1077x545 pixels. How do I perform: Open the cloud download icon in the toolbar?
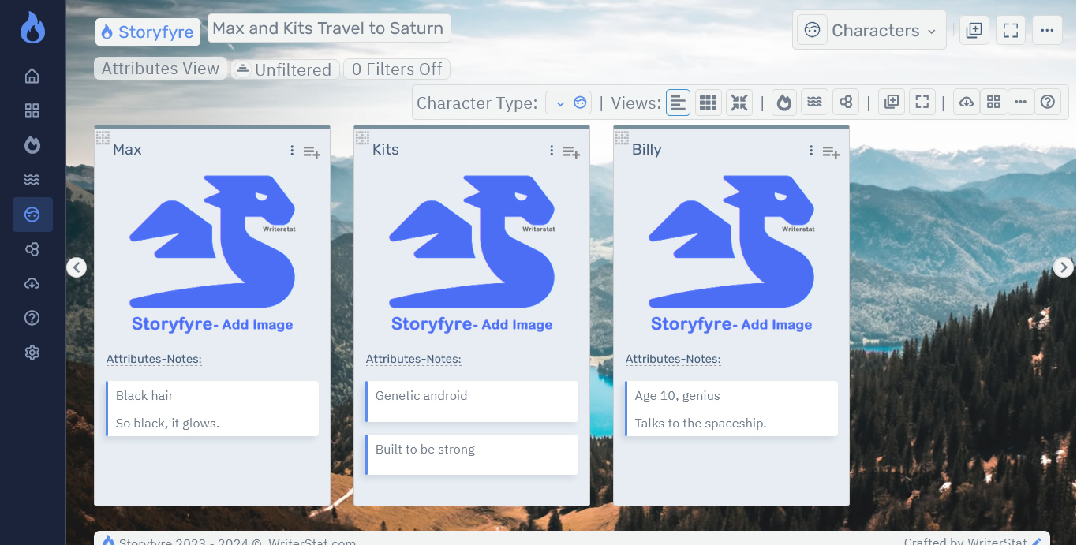pos(966,102)
